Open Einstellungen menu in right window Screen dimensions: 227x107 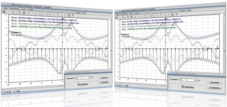(124, 14)
